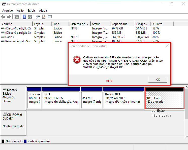Sort by the Tipo column header
This screenshot has height=150, width=188.
coord(60,24)
